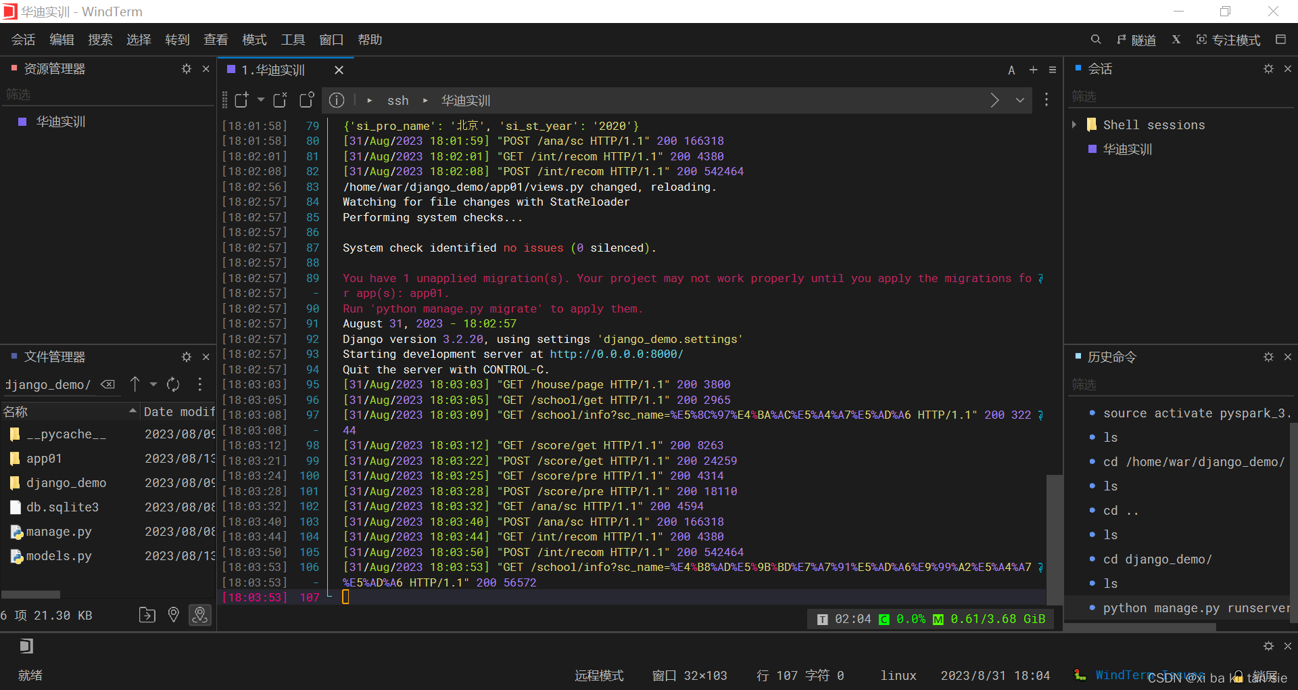Navigate up one directory in file manager

tap(135, 384)
